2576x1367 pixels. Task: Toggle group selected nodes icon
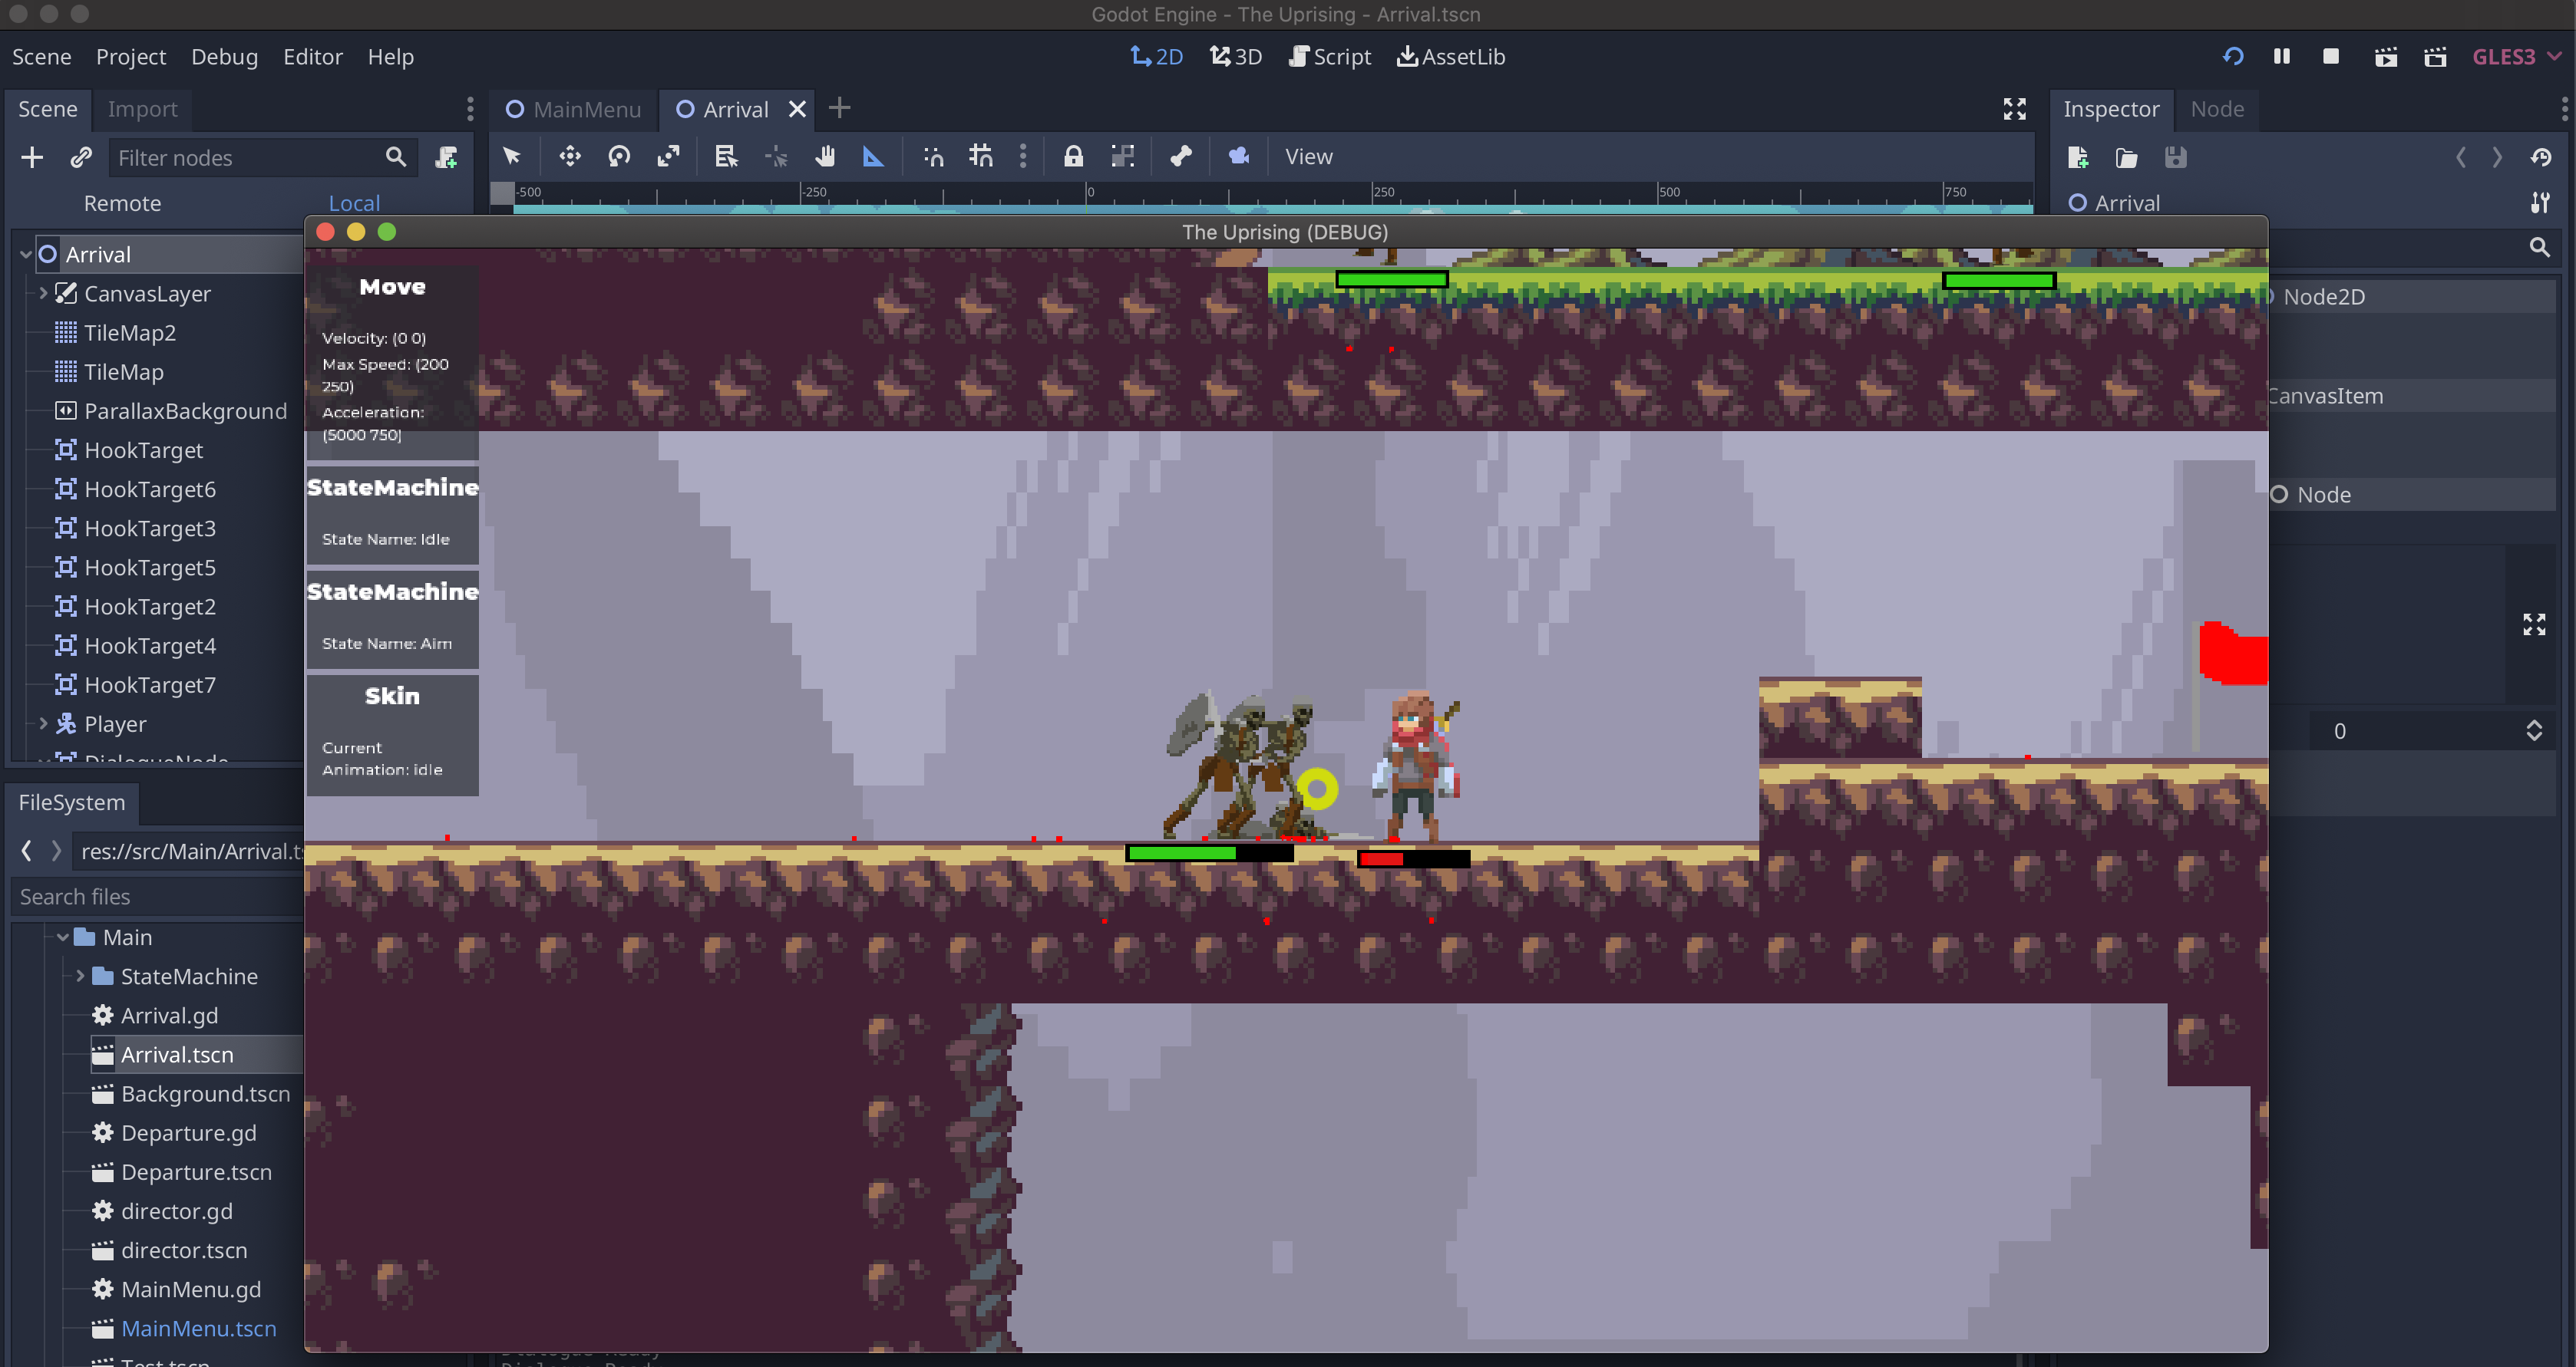(1123, 157)
